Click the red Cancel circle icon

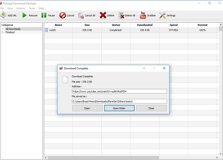pyautogui.click(x=63, y=15)
